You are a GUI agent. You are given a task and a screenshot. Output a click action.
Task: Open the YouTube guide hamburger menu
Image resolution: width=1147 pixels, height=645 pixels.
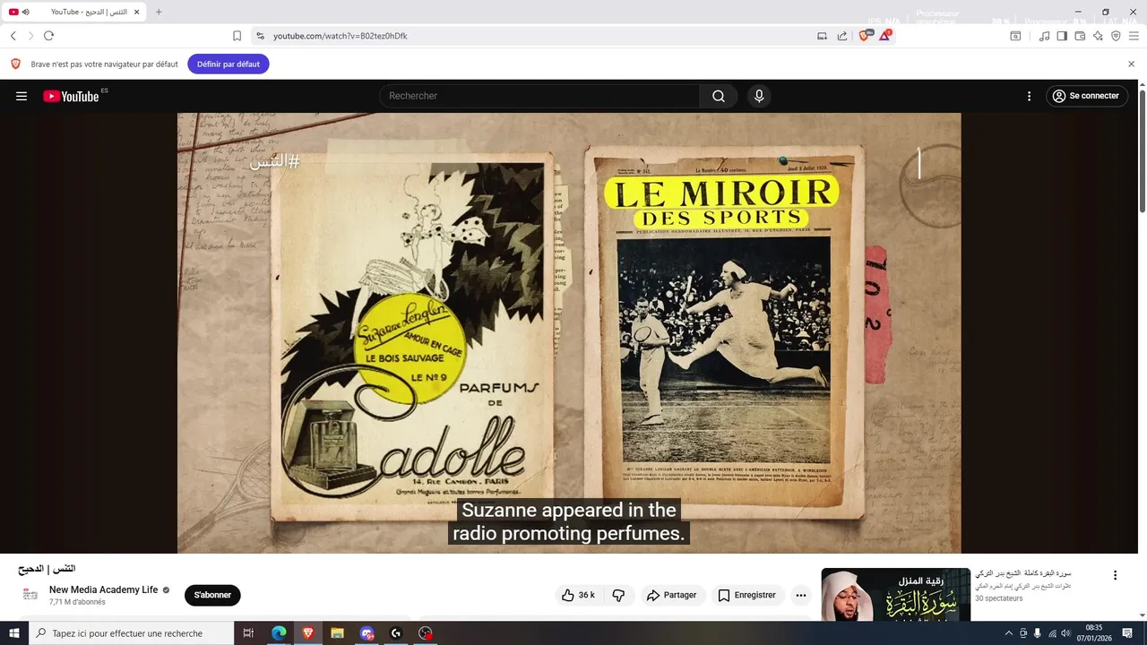22,96
